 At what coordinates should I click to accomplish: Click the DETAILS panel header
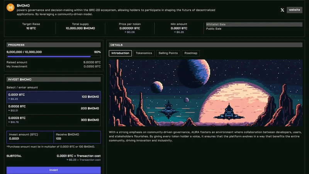(x=205, y=45)
